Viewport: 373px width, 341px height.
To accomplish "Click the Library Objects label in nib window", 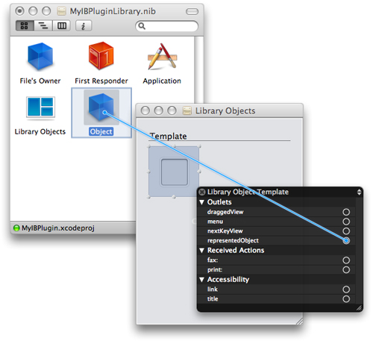I will tap(40, 131).
